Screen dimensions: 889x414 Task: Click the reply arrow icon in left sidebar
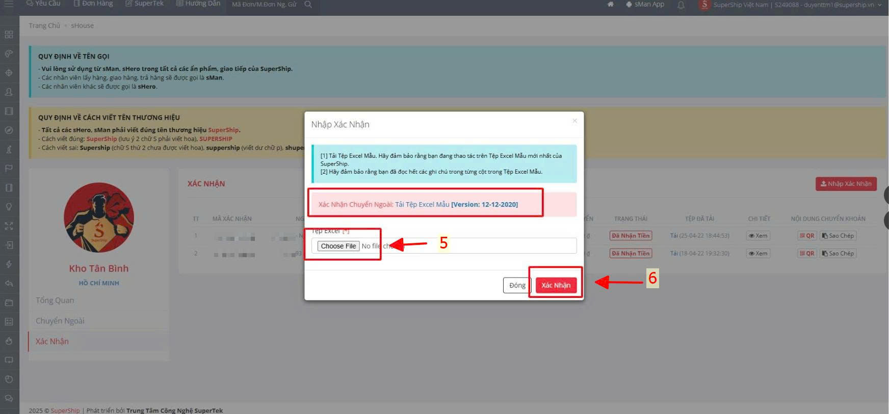click(9, 284)
